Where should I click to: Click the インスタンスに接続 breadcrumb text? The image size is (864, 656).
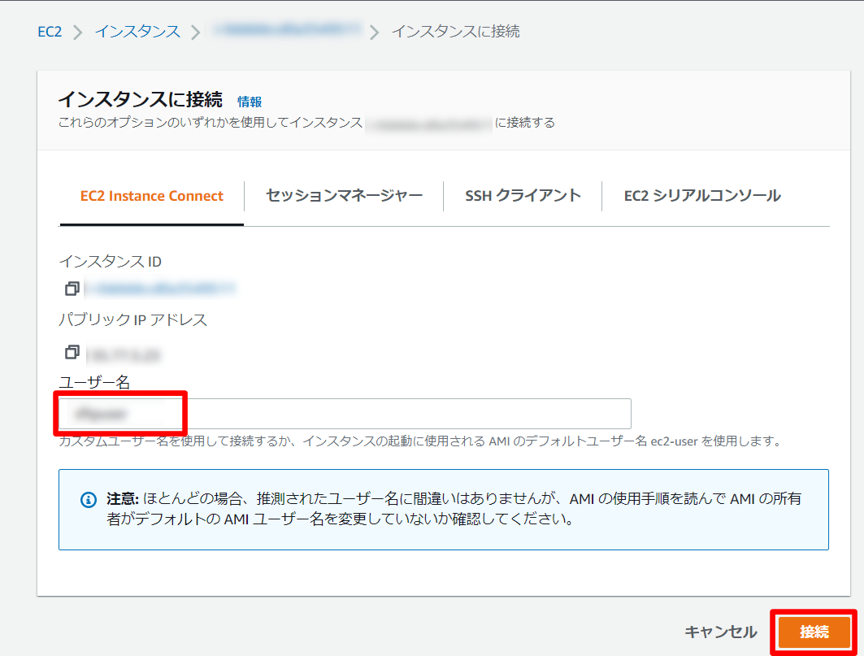click(455, 32)
